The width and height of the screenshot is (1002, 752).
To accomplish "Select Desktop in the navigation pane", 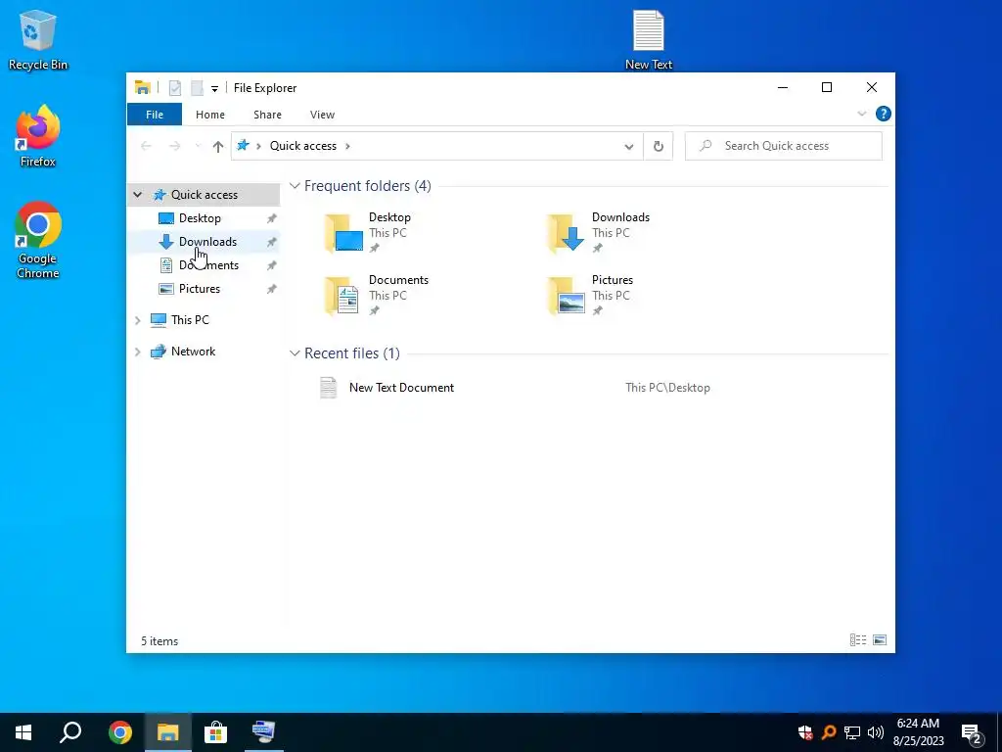I will [200, 218].
